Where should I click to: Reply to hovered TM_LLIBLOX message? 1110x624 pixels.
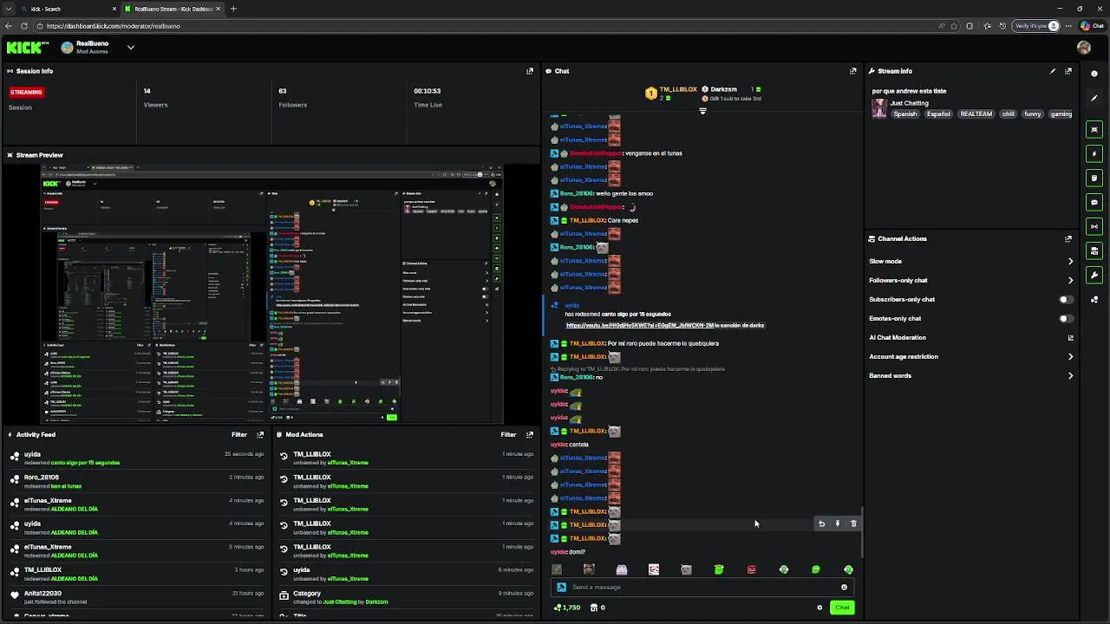[x=821, y=523]
